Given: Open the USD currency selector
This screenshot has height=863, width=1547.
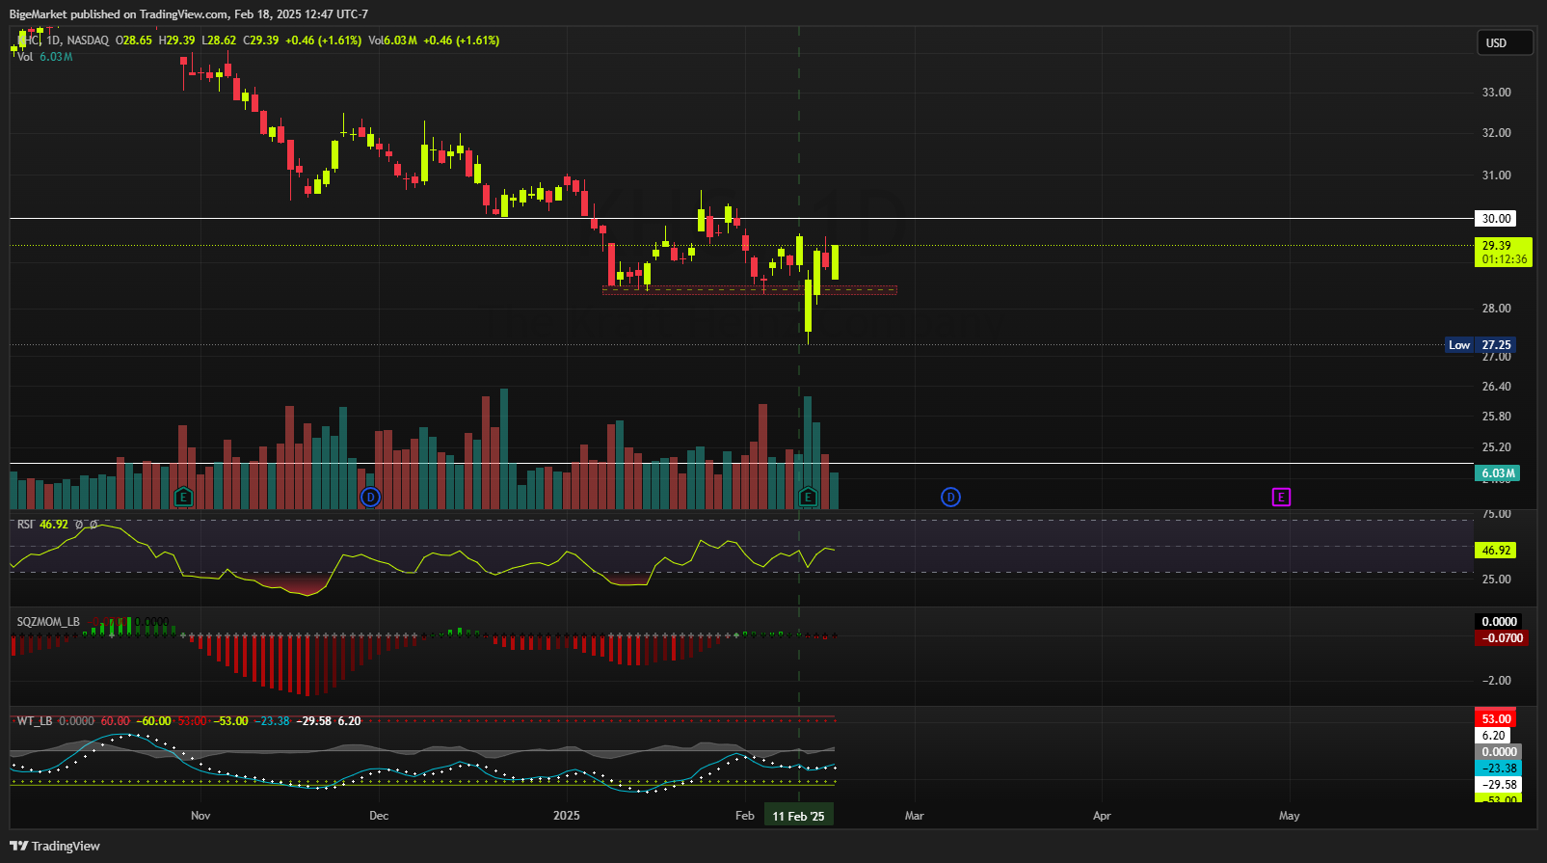Looking at the screenshot, I should (1505, 42).
